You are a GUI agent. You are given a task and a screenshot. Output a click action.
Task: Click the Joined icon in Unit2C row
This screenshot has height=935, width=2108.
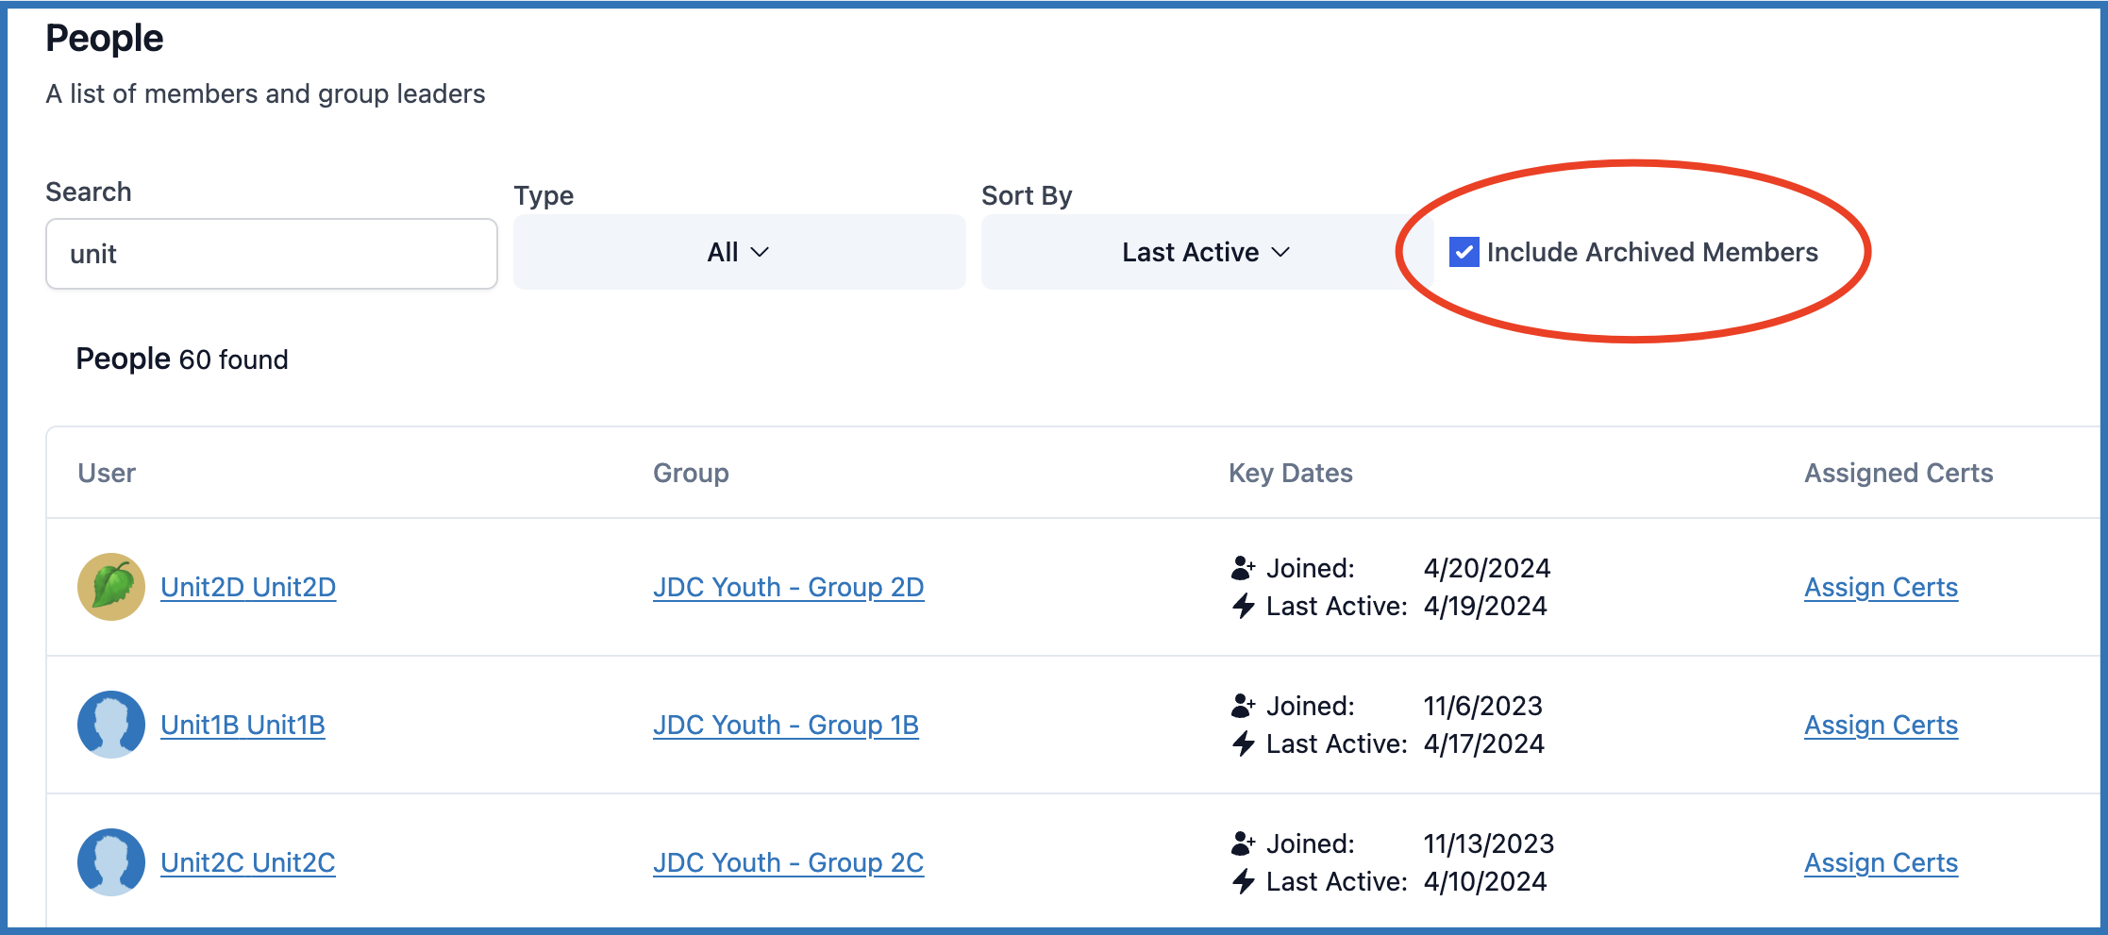(1243, 843)
